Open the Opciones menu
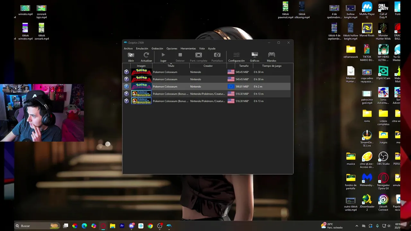The width and height of the screenshot is (411, 231). (172, 48)
